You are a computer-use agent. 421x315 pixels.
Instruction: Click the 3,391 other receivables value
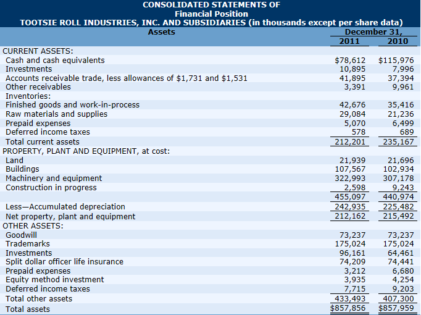(x=355, y=87)
